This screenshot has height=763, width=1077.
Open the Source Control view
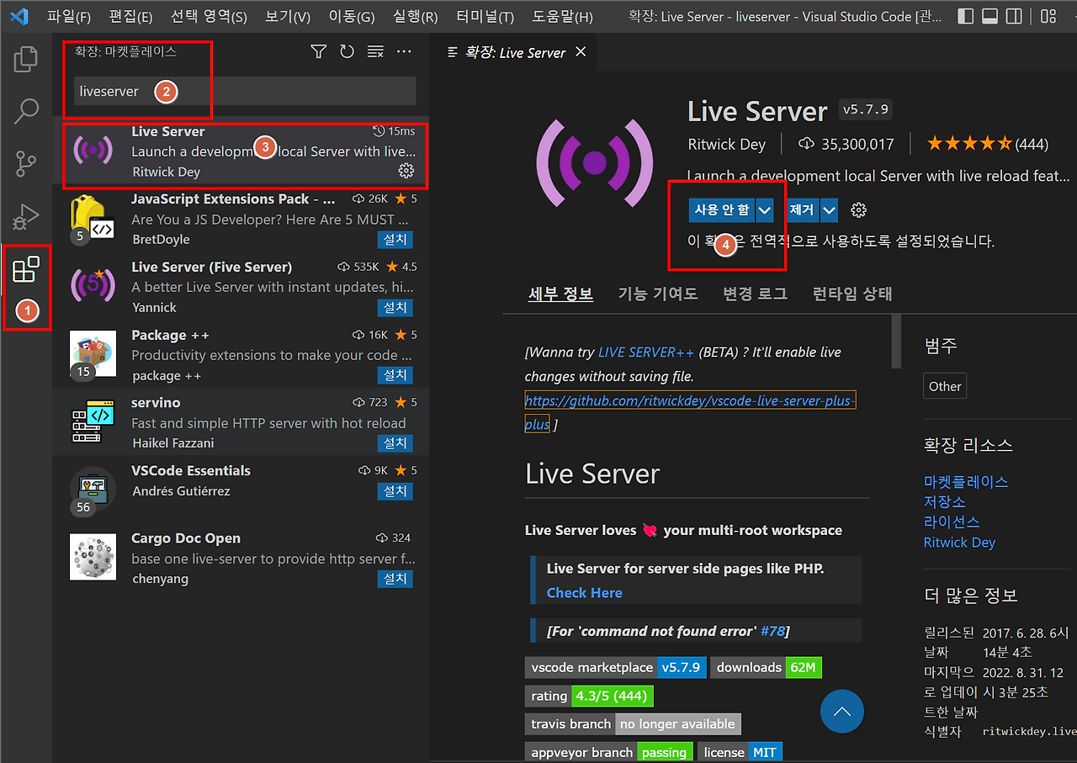pyautogui.click(x=25, y=165)
